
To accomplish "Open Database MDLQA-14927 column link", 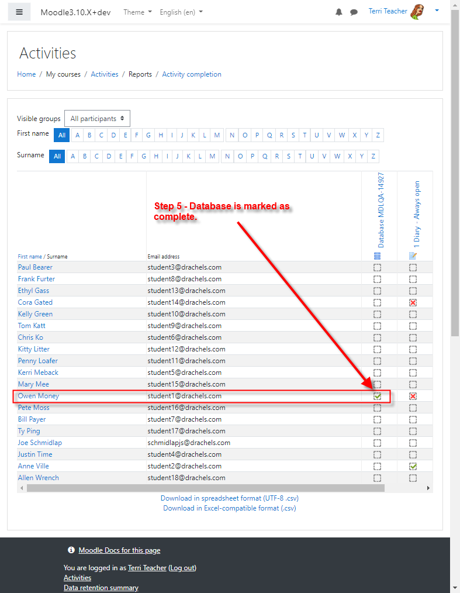I will pyautogui.click(x=381, y=211).
